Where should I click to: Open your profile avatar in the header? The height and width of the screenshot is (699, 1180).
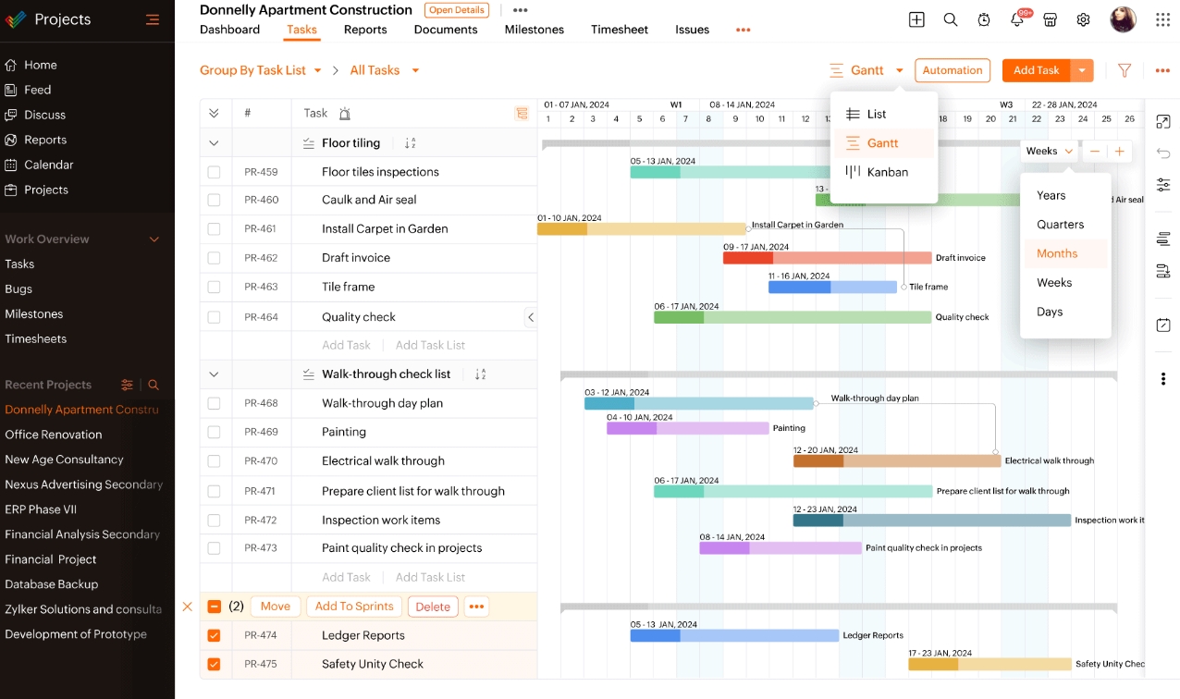coord(1122,18)
